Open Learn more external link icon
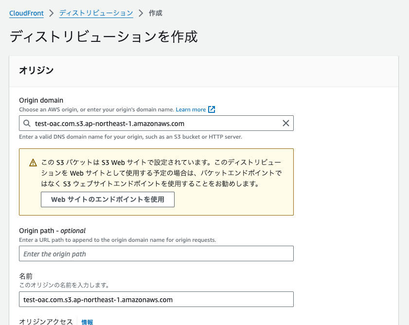The width and height of the screenshot is (409, 325). (x=212, y=109)
